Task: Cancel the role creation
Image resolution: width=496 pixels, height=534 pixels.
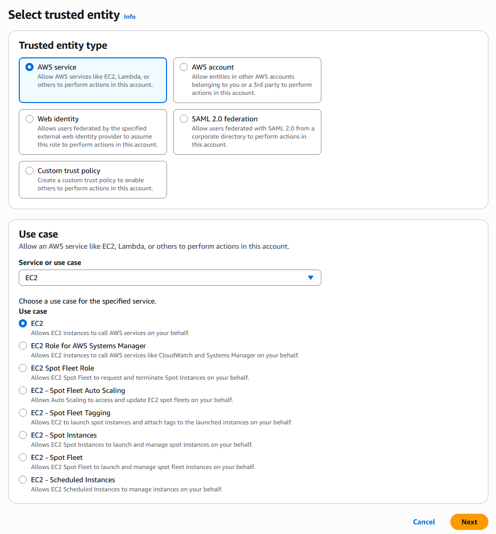Action: click(x=424, y=522)
